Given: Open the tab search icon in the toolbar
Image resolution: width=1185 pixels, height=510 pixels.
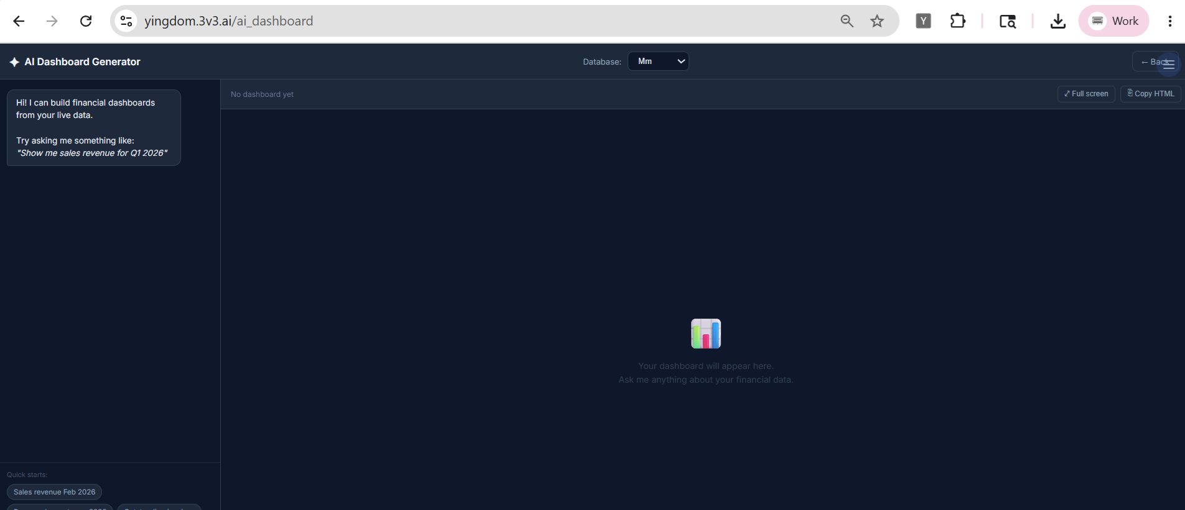Looking at the screenshot, I should pyautogui.click(x=1008, y=21).
